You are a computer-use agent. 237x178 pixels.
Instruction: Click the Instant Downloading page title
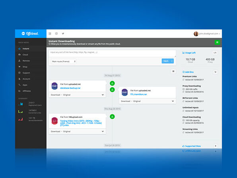pos(62,41)
